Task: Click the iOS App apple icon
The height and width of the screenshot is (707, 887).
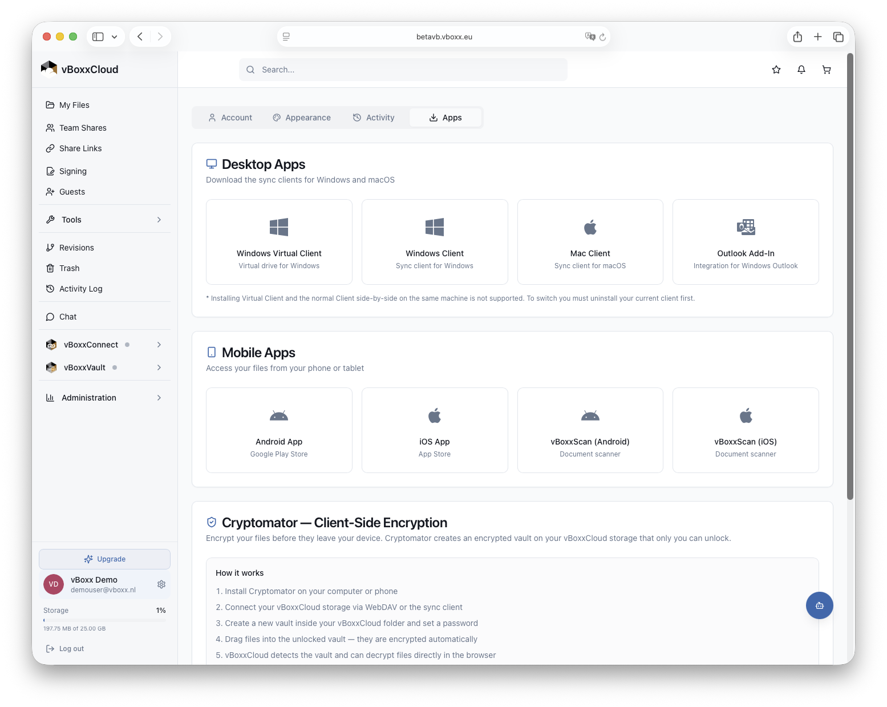Action: (435, 415)
